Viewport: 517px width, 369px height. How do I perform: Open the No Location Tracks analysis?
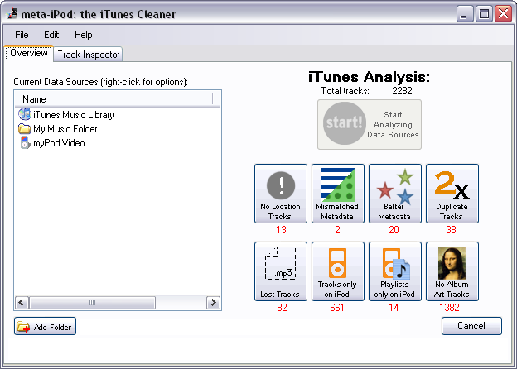click(281, 194)
